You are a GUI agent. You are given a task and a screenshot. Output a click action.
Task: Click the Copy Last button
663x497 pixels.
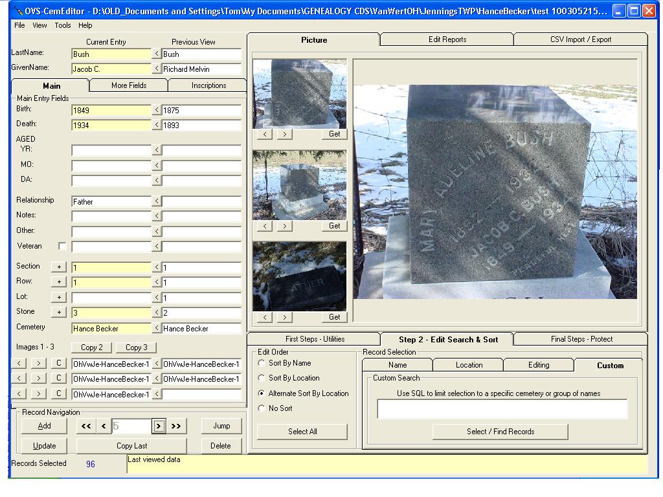coord(131,446)
